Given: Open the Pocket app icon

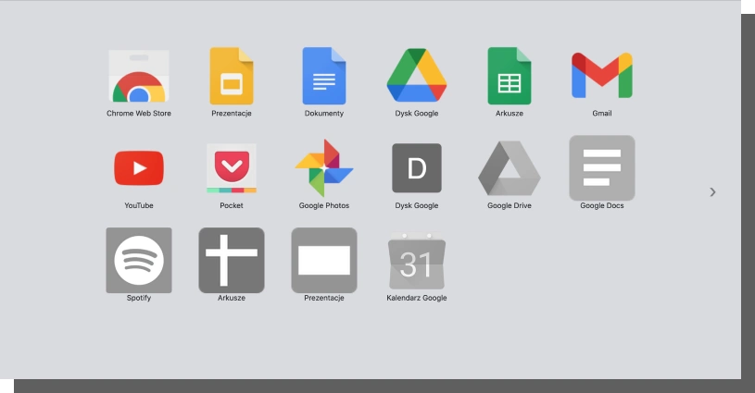Looking at the screenshot, I should pos(232,168).
